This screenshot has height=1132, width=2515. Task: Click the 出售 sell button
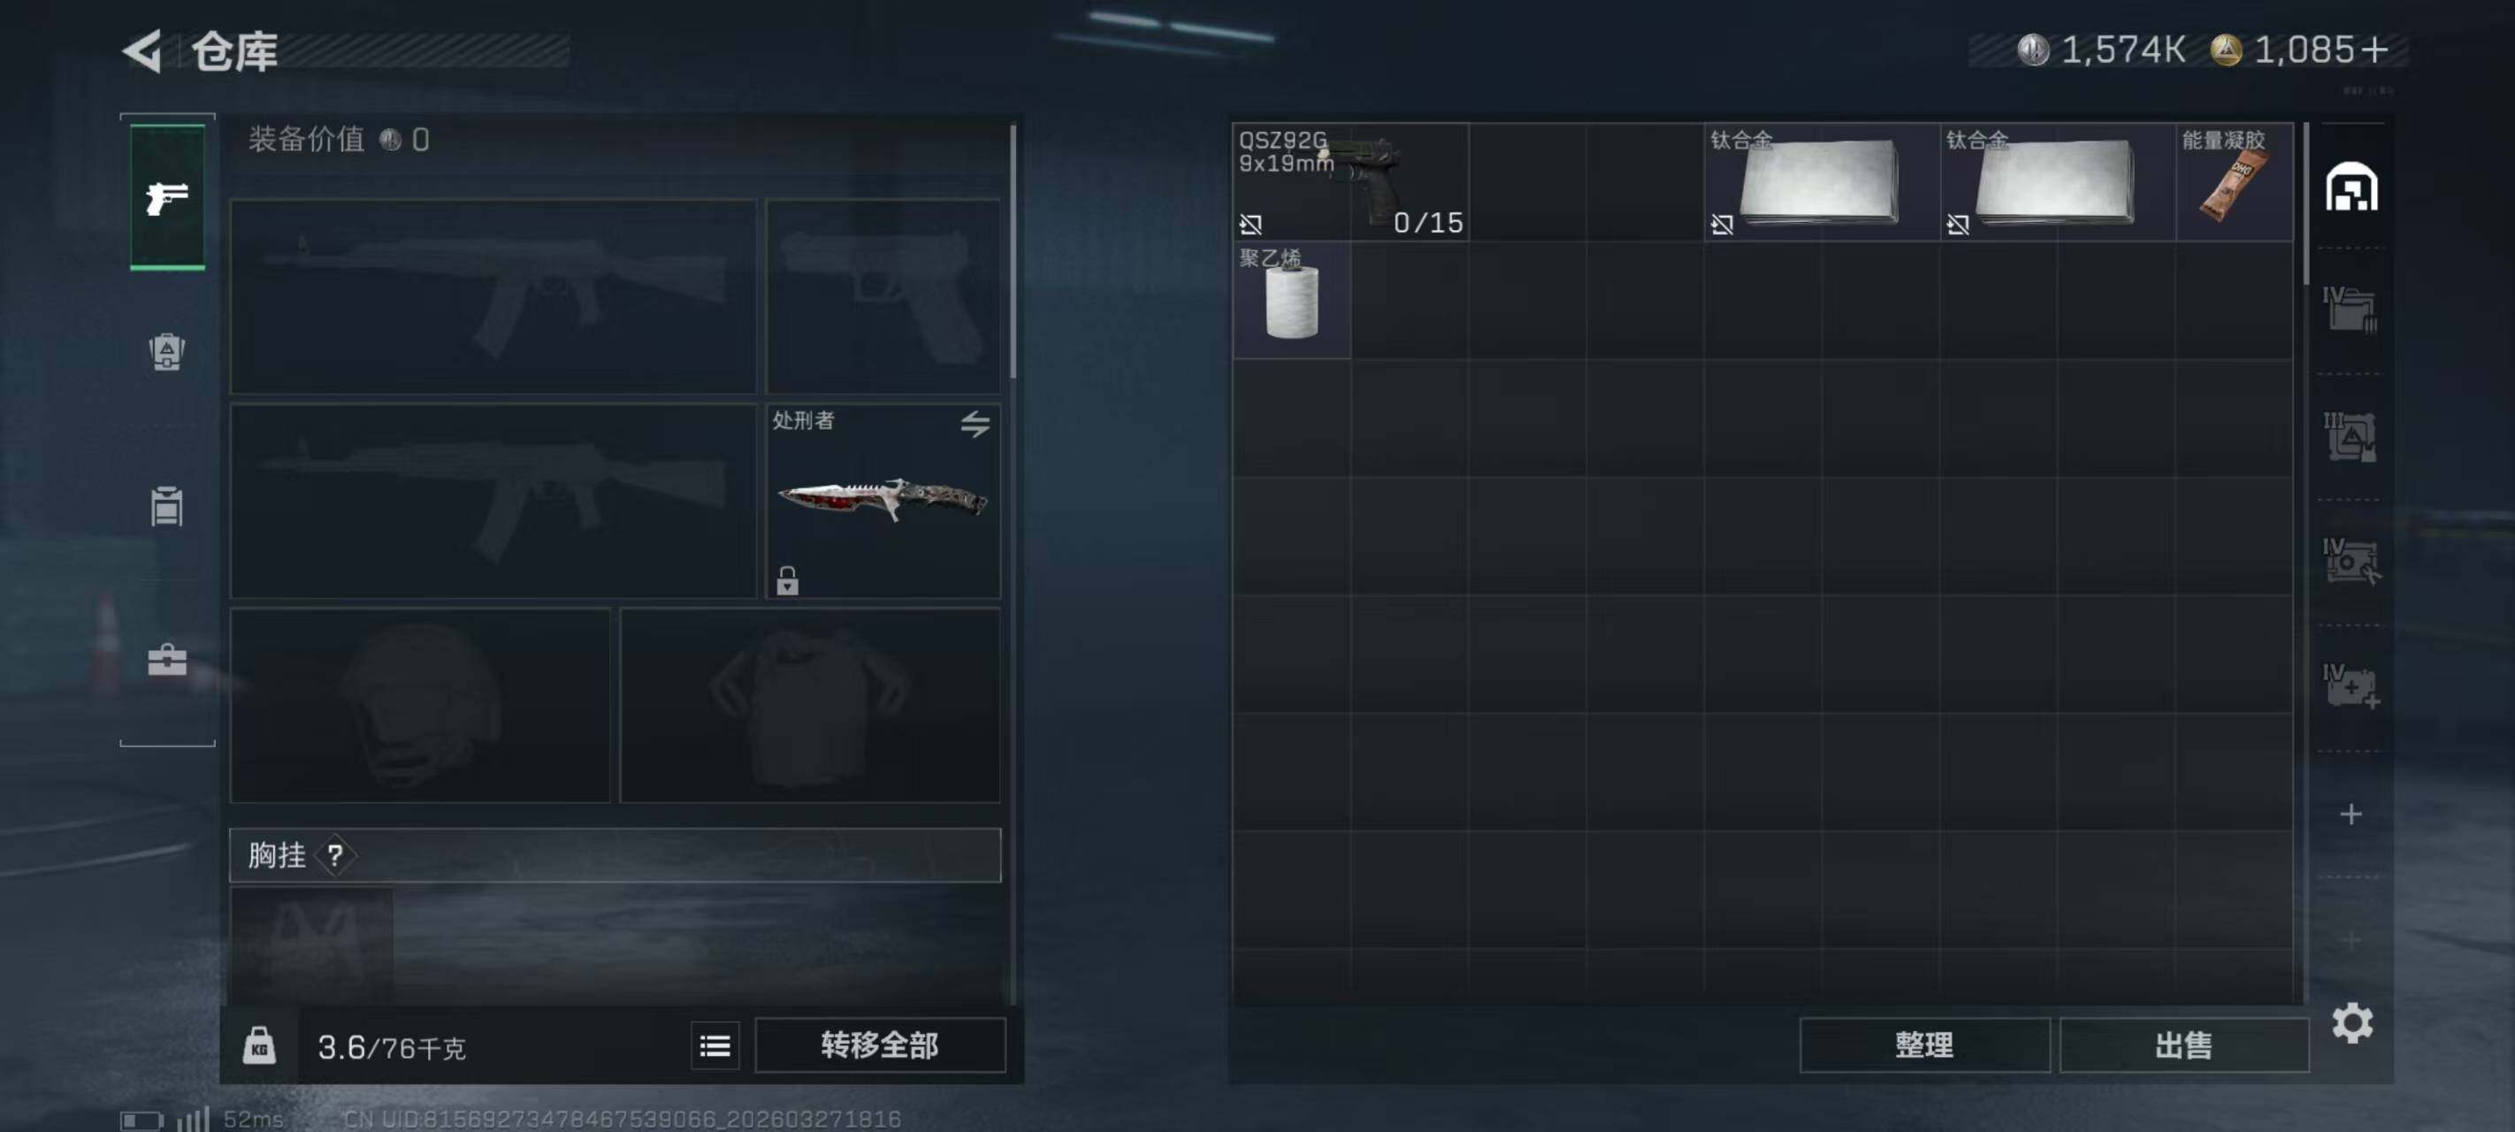pos(2183,1045)
